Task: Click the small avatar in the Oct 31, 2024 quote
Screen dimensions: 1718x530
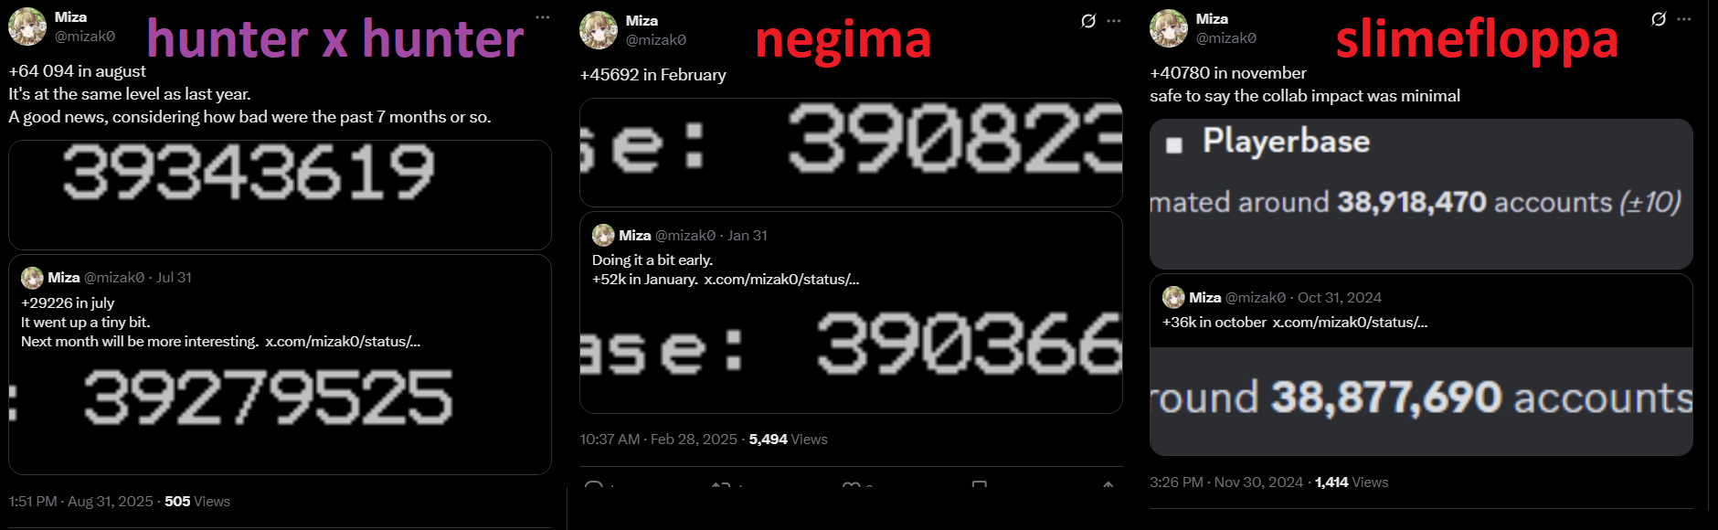Action: pyautogui.click(x=1173, y=298)
